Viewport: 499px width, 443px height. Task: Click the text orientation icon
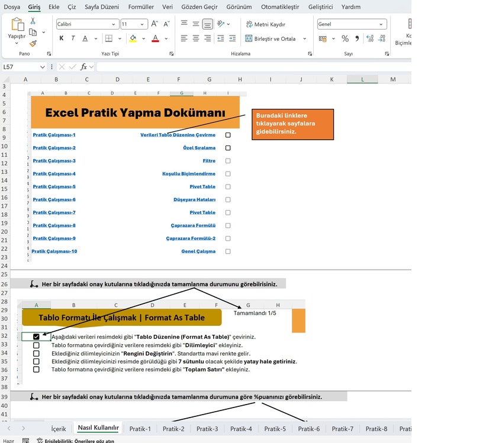pos(221,24)
